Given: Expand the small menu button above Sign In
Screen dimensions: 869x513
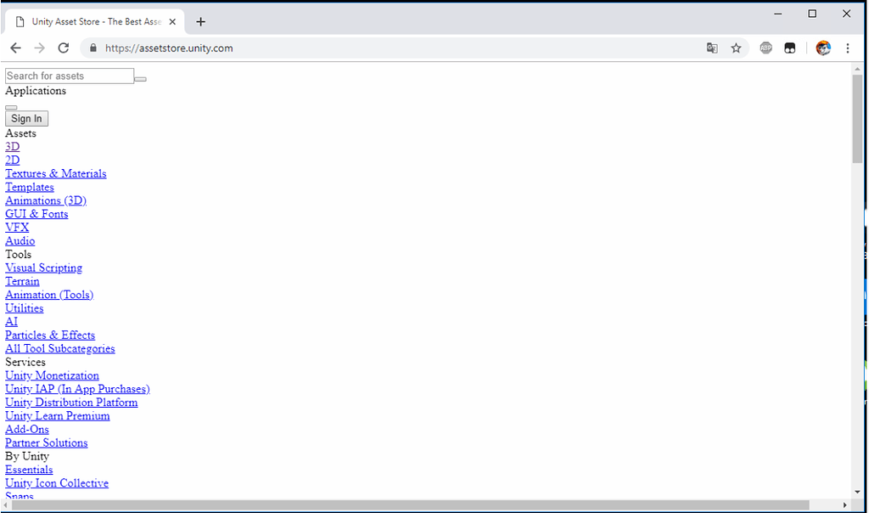Looking at the screenshot, I should (x=11, y=107).
